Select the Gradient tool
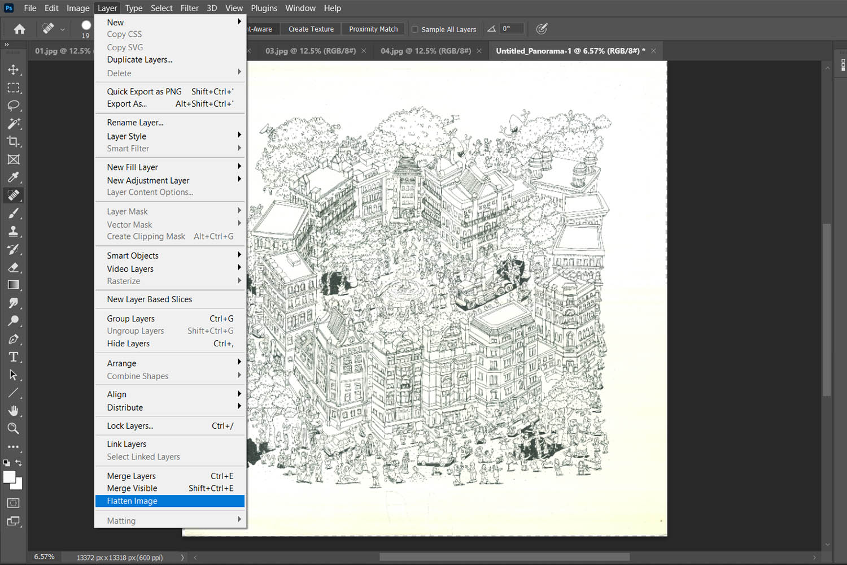 tap(14, 285)
